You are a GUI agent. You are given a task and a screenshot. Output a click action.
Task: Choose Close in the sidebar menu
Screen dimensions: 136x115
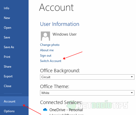8,86
